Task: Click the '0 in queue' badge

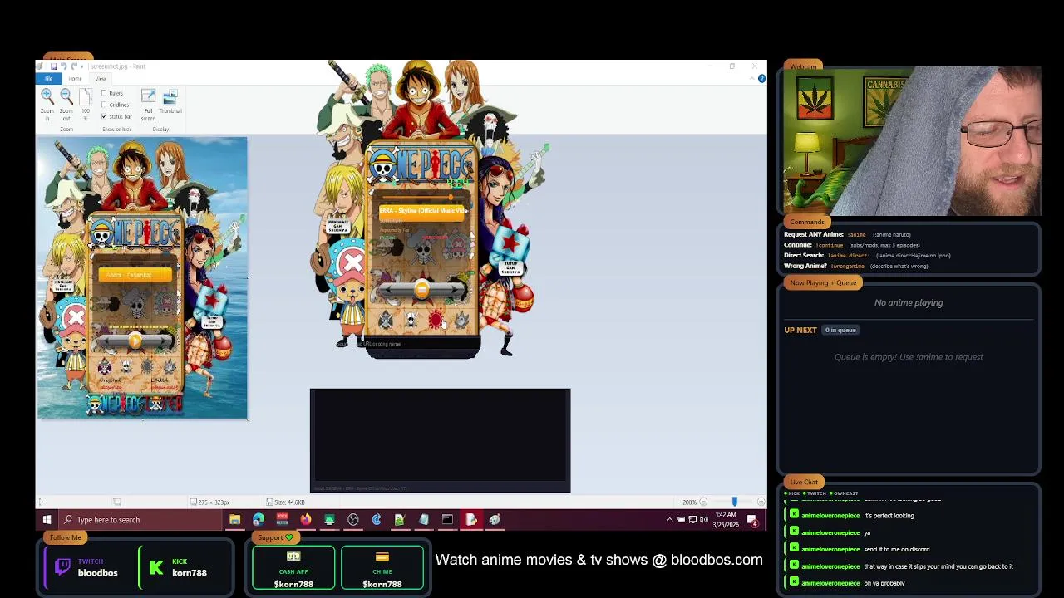Action: (840, 331)
